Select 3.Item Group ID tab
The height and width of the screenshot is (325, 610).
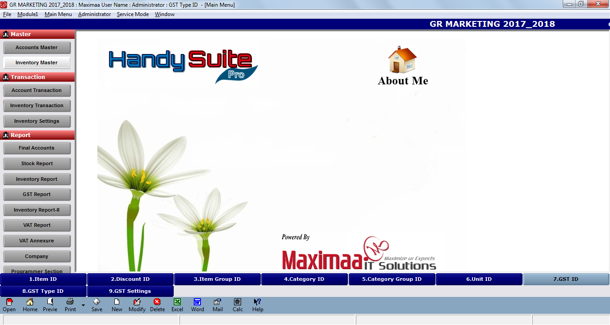click(217, 279)
